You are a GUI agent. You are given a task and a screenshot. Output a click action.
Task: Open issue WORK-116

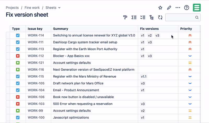click(x=36, y=69)
